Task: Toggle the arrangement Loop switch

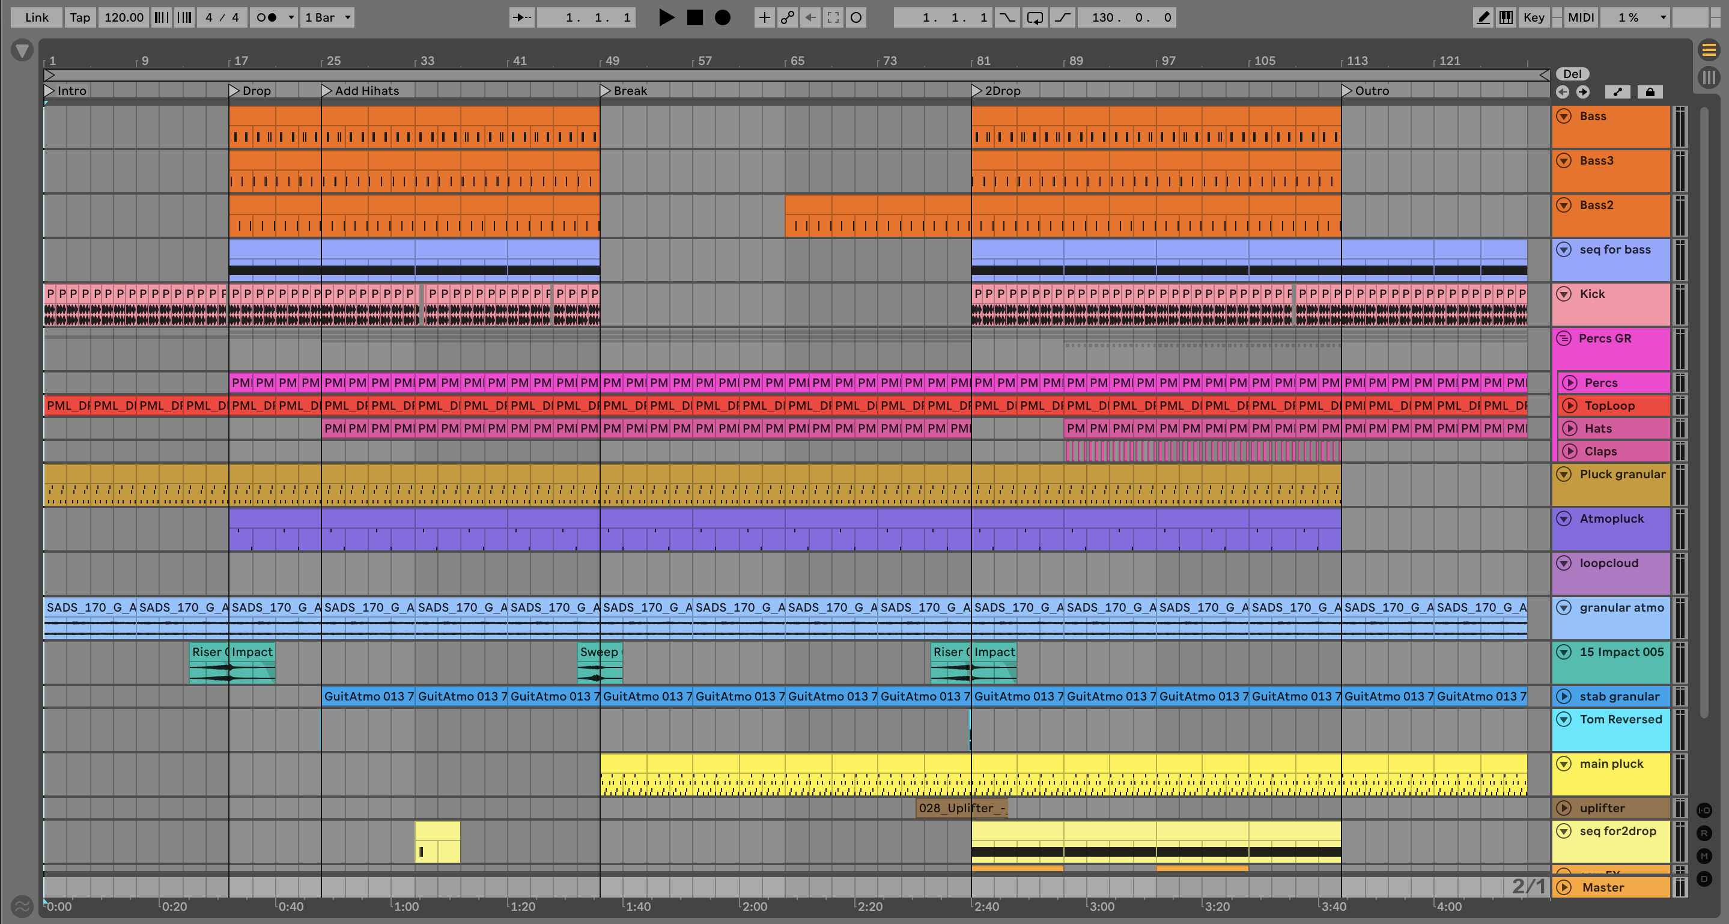Action: [1035, 17]
